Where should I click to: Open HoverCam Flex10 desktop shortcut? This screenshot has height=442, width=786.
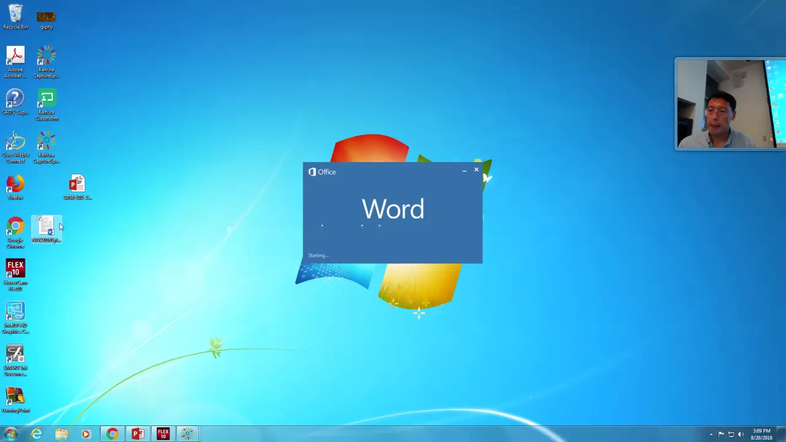pyautogui.click(x=15, y=275)
